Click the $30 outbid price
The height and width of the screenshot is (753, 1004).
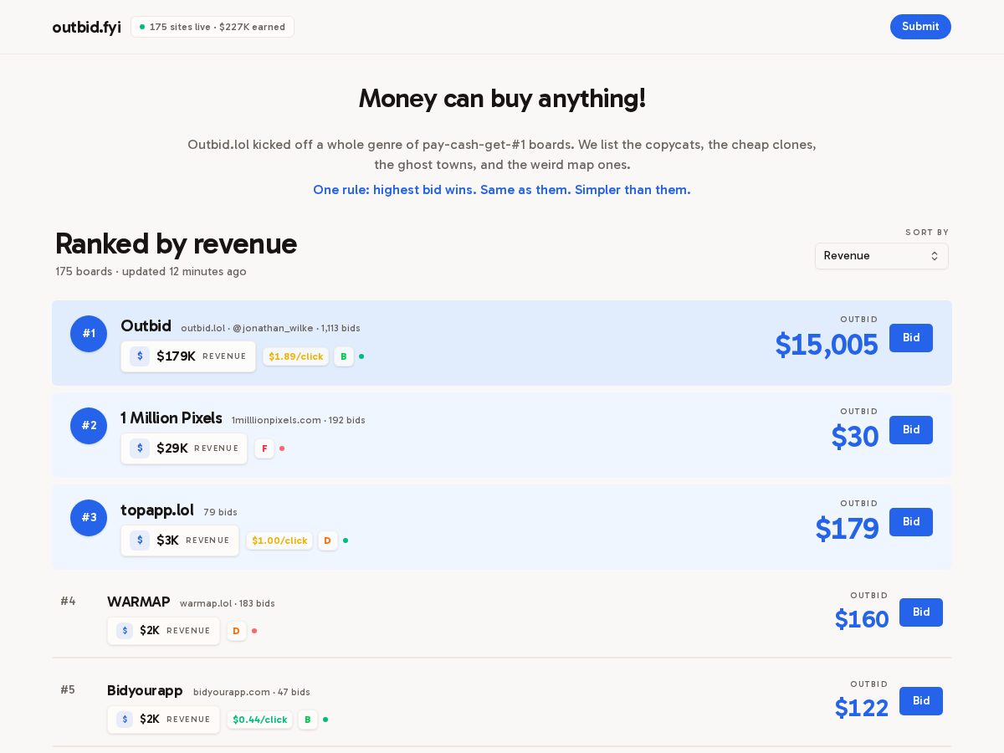pos(855,437)
